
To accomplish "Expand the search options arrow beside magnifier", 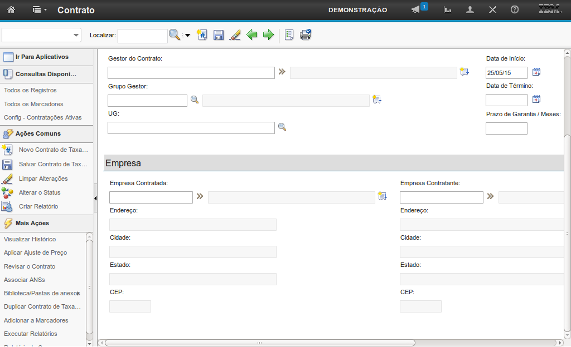I will (x=187, y=36).
